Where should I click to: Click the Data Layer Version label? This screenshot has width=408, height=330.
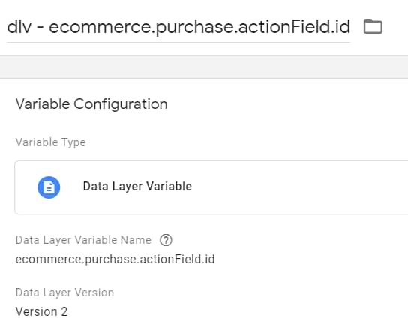point(64,292)
